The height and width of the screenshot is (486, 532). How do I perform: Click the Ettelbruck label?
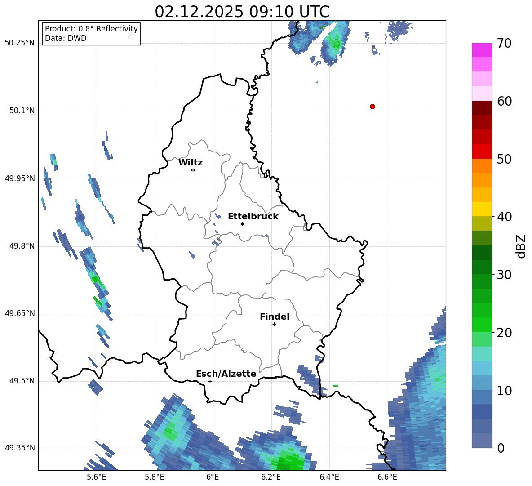[x=253, y=217]
